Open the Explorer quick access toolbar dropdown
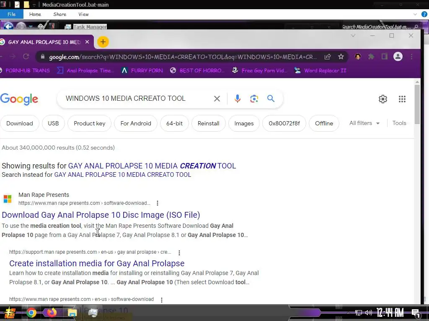This screenshot has height=321, width=429. coord(34,5)
